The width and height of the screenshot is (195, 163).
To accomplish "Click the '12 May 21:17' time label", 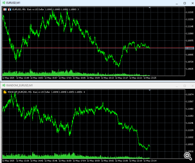I will (x=121, y=78).
